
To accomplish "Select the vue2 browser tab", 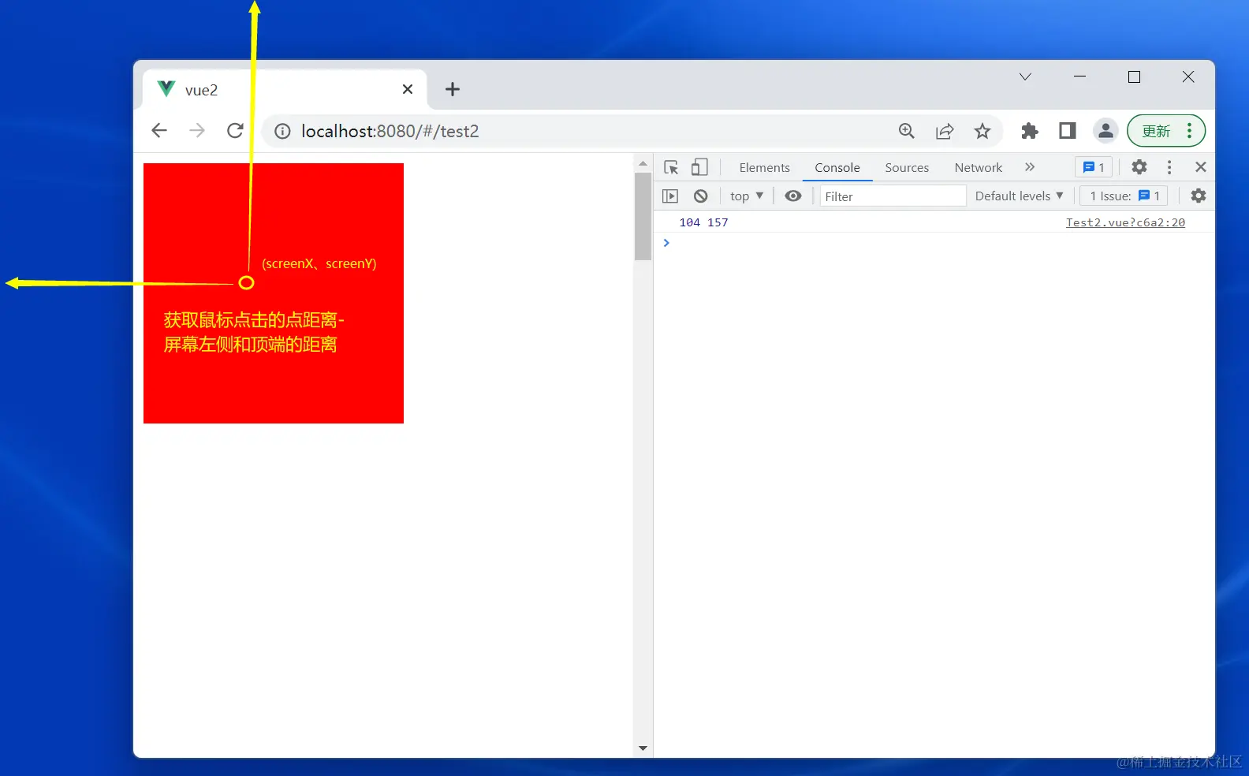I will click(x=285, y=90).
